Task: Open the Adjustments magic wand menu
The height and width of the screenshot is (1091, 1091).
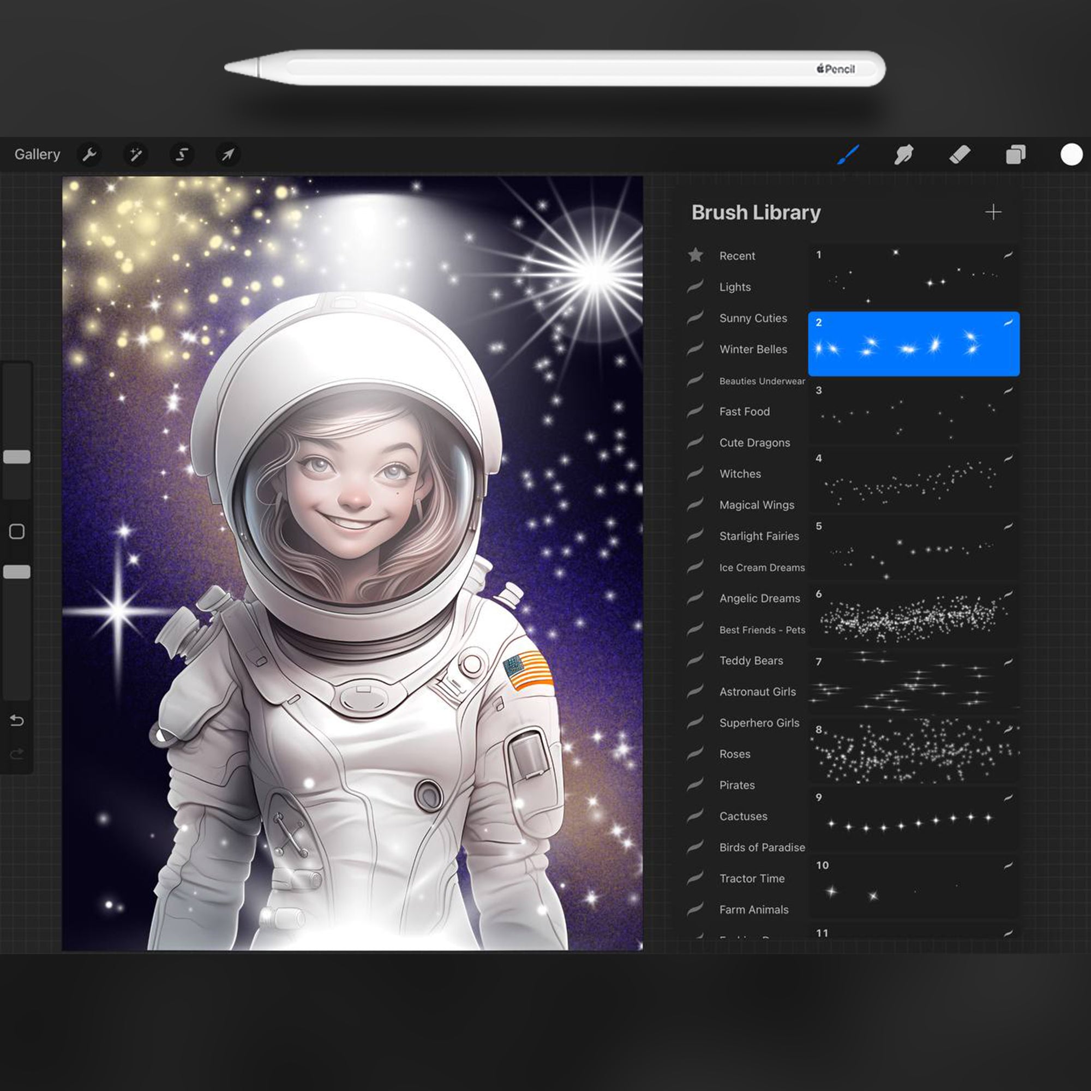Action: tap(135, 154)
